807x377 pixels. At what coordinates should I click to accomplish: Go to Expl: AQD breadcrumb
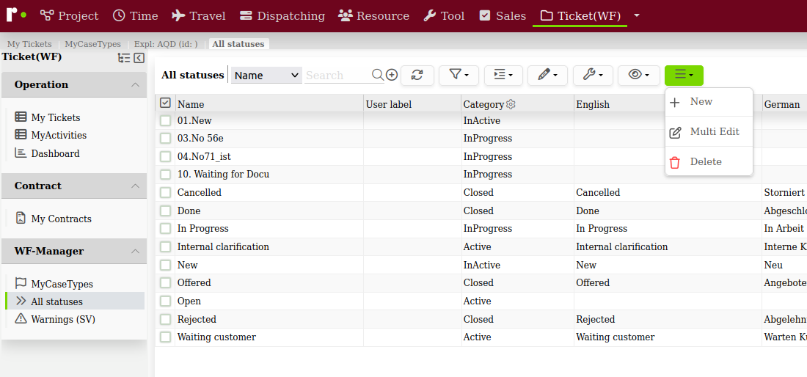pyautogui.click(x=166, y=44)
